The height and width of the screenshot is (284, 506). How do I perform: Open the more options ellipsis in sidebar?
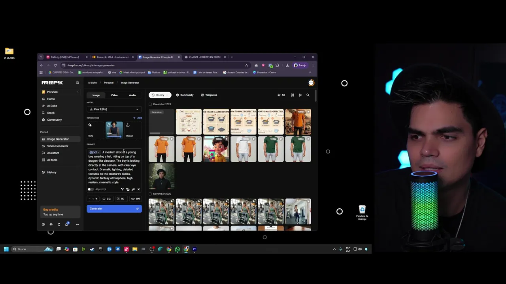(77, 224)
